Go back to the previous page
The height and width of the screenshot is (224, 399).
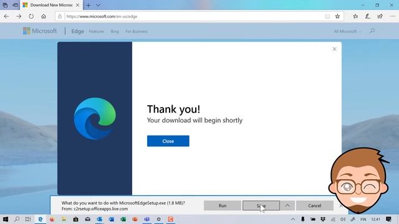point(6,17)
